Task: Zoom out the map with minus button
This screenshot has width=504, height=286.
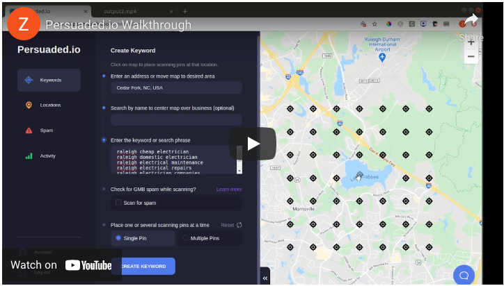Action: 471,57
